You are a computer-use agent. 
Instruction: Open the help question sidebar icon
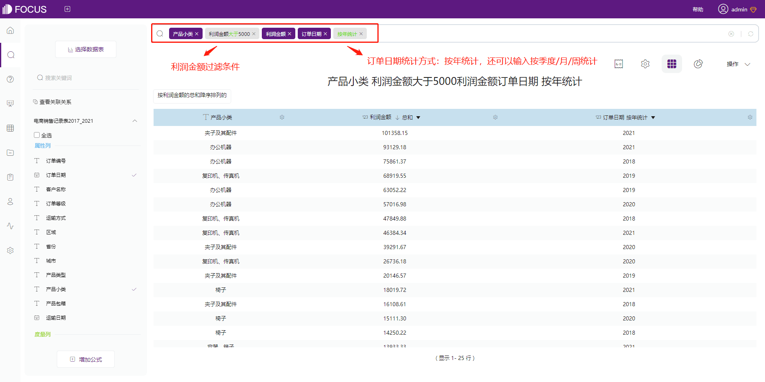click(11, 79)
